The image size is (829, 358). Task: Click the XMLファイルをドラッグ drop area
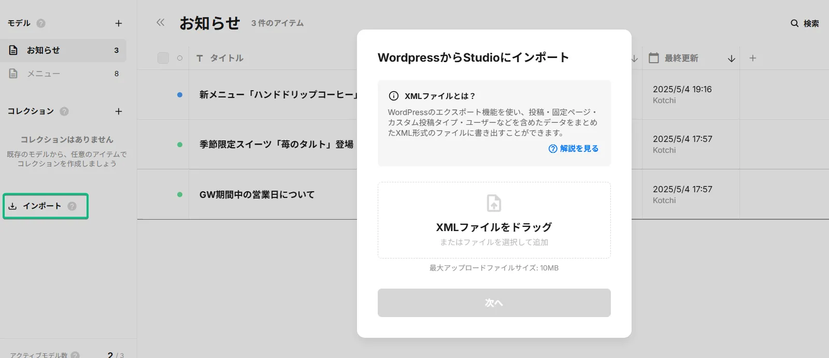coord(494,220)
